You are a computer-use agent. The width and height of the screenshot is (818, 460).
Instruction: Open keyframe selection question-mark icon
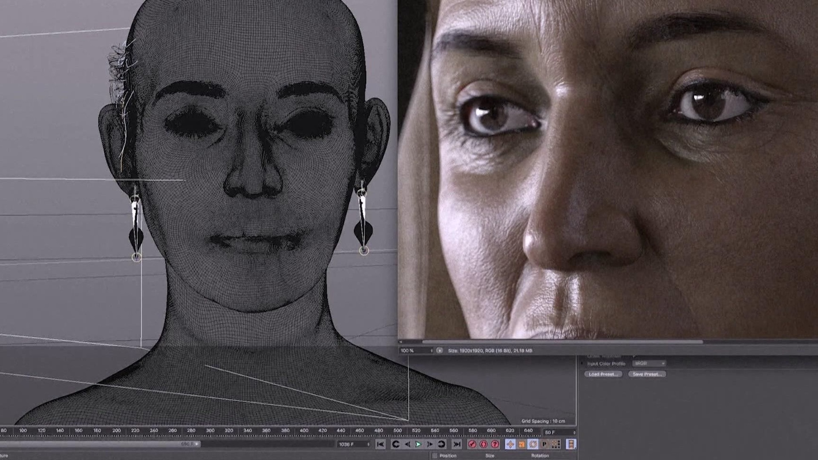point(495,444)
